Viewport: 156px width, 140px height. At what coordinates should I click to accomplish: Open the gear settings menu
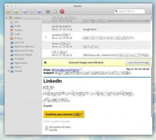pyautogui.click(x=149, y=11)
